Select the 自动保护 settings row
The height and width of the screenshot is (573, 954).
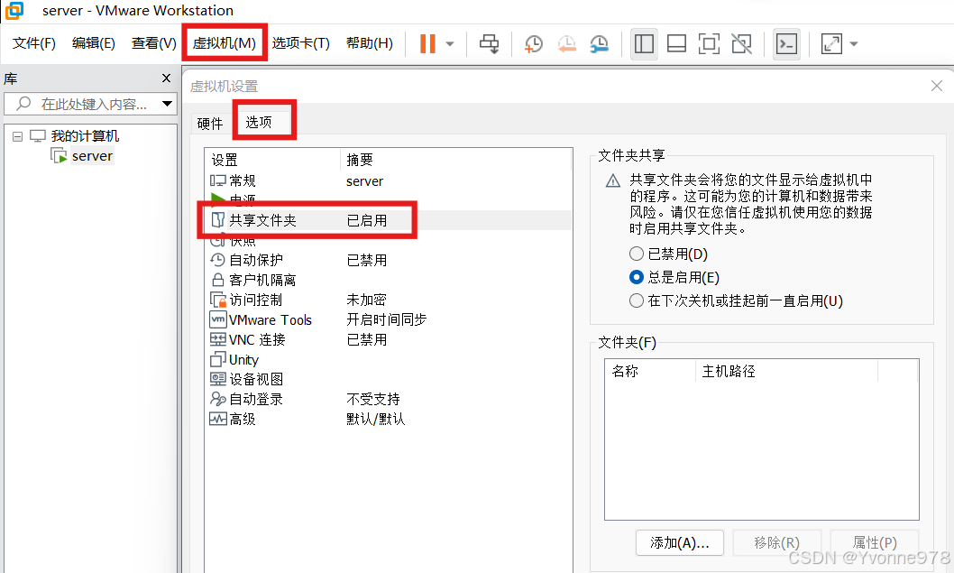388,260
